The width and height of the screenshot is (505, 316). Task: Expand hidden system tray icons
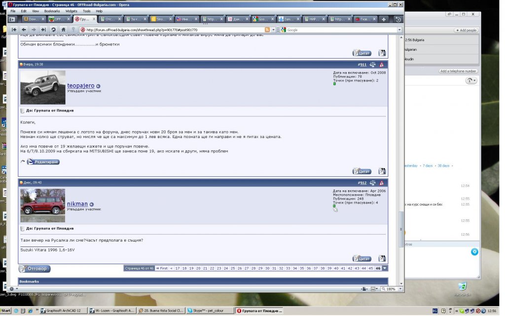457,311
